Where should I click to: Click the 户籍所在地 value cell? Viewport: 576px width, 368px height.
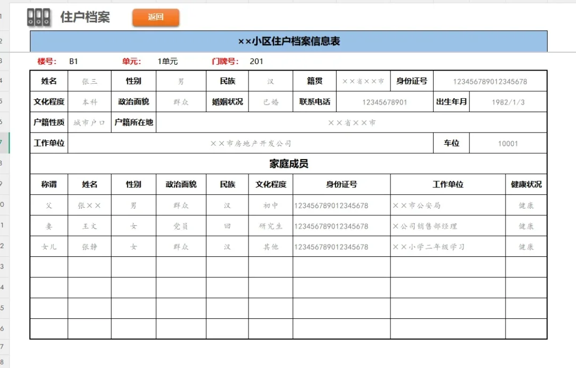point(351,122)
